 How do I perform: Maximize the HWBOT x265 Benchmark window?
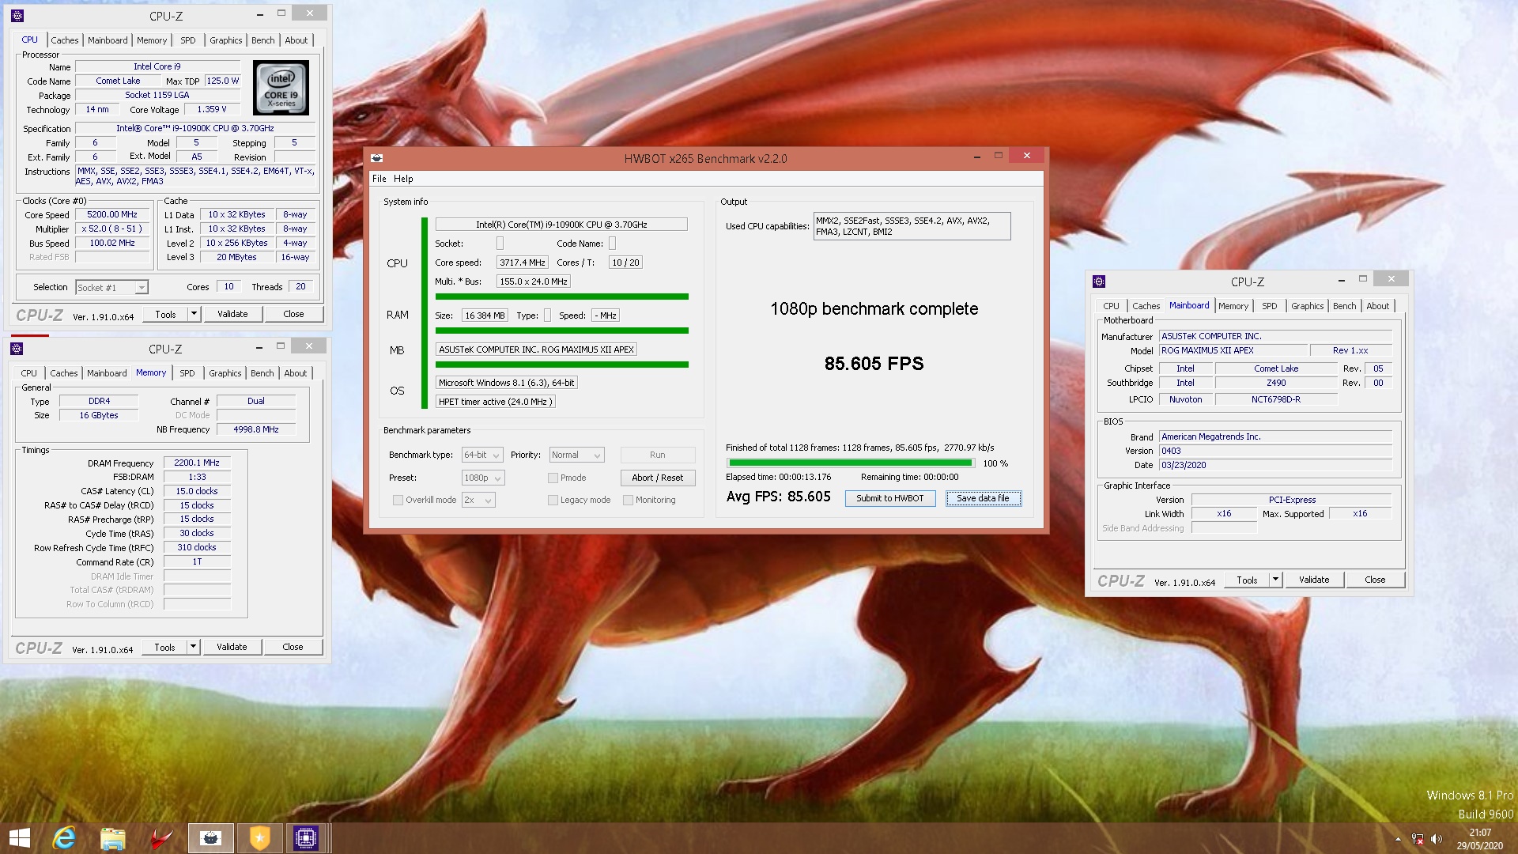pyautogui.click(x=999, y=156)
